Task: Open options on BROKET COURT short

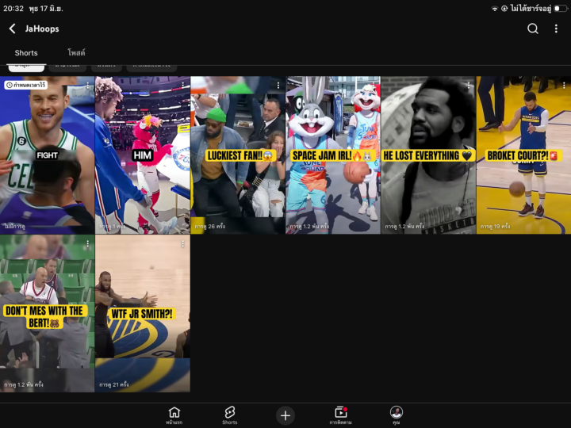Action: point(564,85)
